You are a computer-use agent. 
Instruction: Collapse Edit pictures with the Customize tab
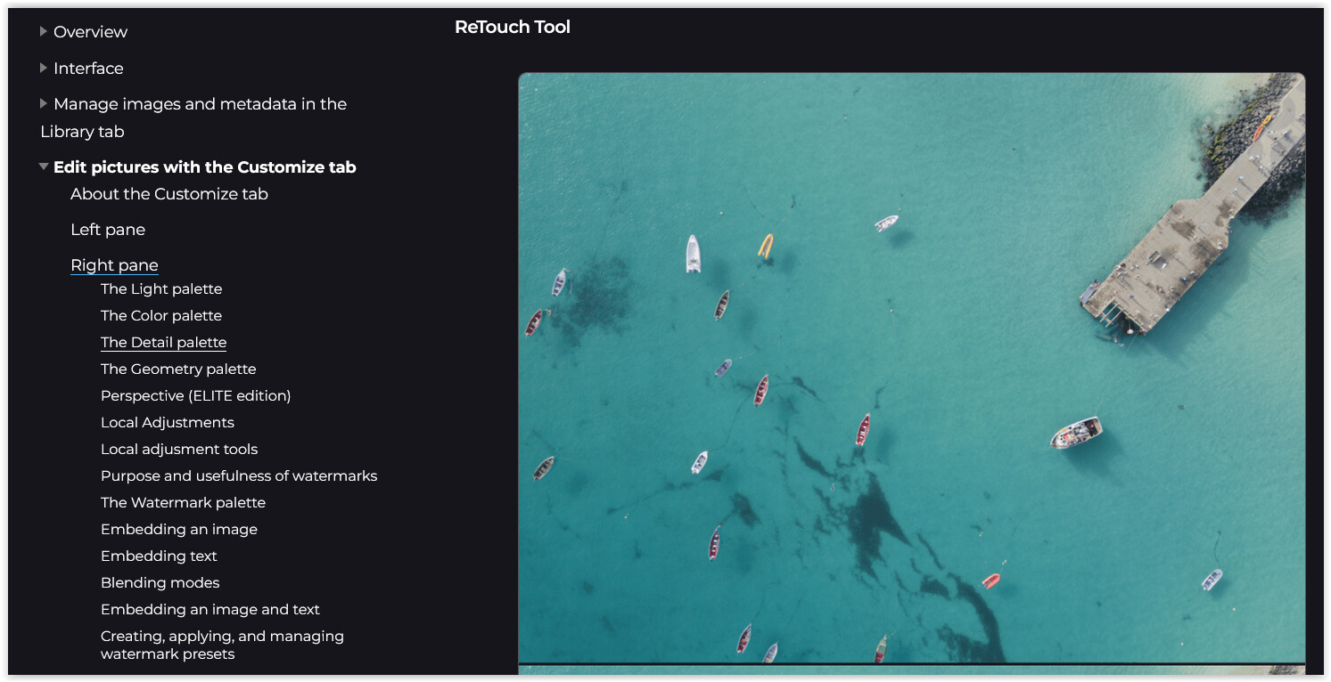click(x=44, y=166)
